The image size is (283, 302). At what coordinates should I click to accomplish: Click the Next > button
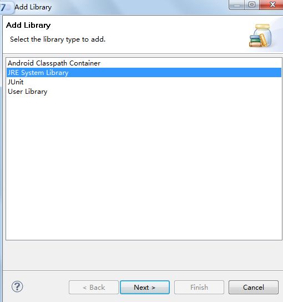[145, 287]
